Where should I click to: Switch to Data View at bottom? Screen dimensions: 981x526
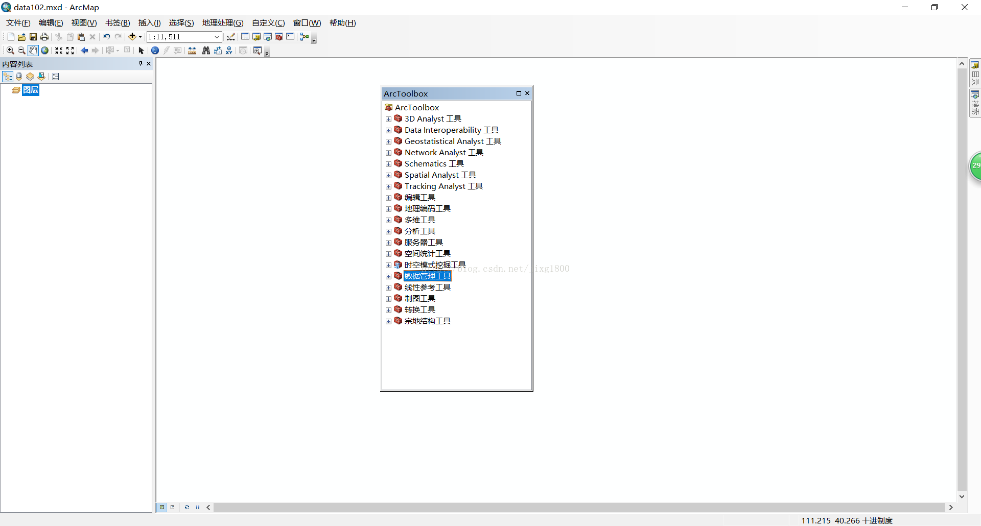click(x=162, y=507)
